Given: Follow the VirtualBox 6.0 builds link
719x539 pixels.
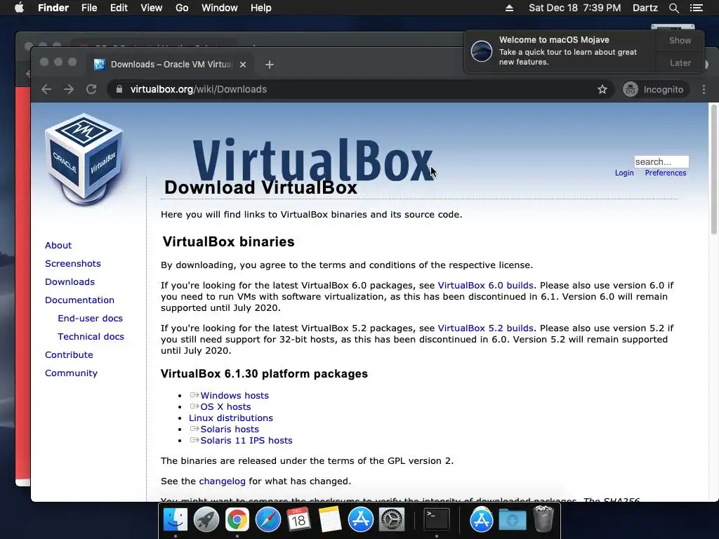Looking at the screenshot, I should click(x=486, y=286).
